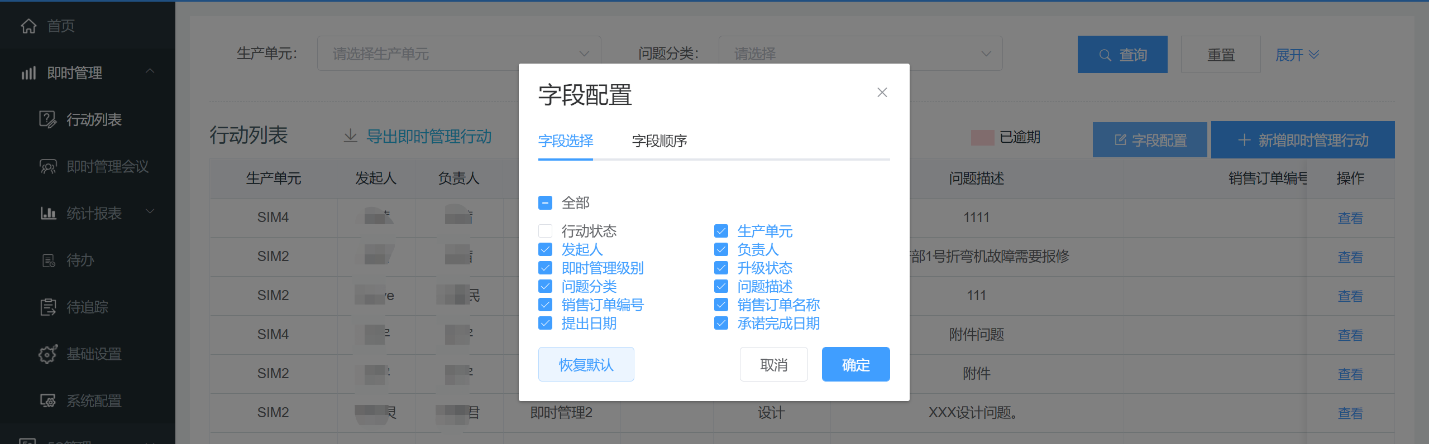Select the 字段选择 tab
This screenshot has width=1429, height=444.
tap(565, 141)
